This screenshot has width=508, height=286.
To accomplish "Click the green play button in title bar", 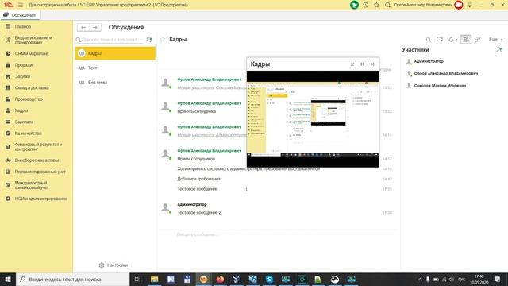I will click(354, 5).
